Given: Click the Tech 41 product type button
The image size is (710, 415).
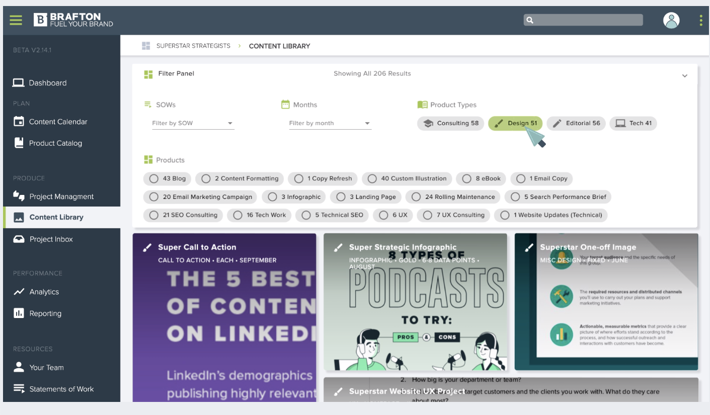Looking at the screenshot, I should click(633, 123).
